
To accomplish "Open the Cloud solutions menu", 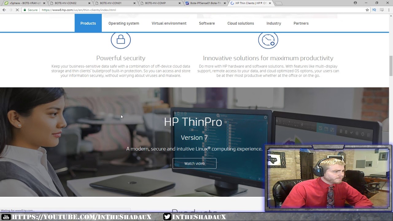I will point(241,23).
